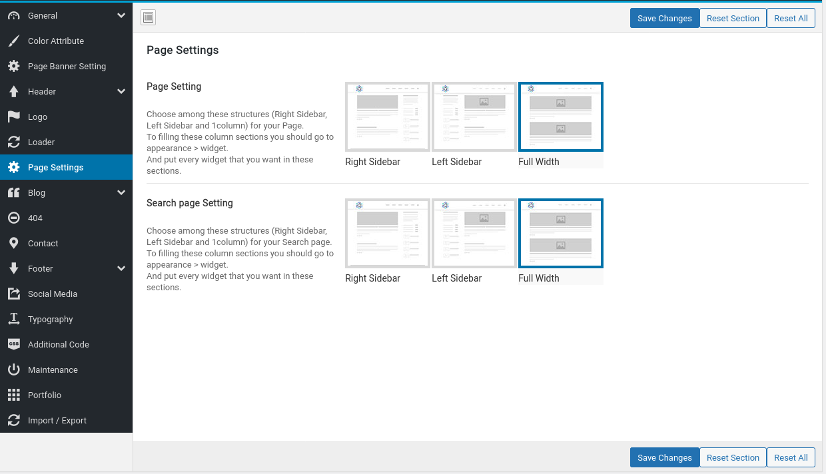Viewport: 826px width, 474px height.
Task: Click the Page Settings gear icon
Action: click(13, 167)
